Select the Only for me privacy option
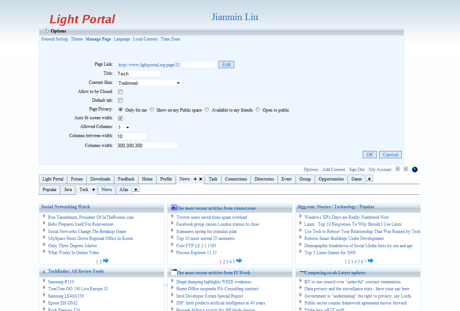 click(x=121, y=110)
